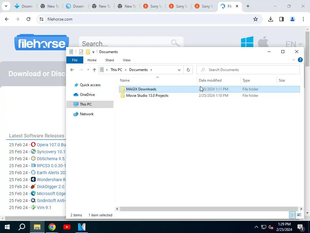
Task: Expand the Explorer ribbon chevron
Action: [x=294, y=60]
